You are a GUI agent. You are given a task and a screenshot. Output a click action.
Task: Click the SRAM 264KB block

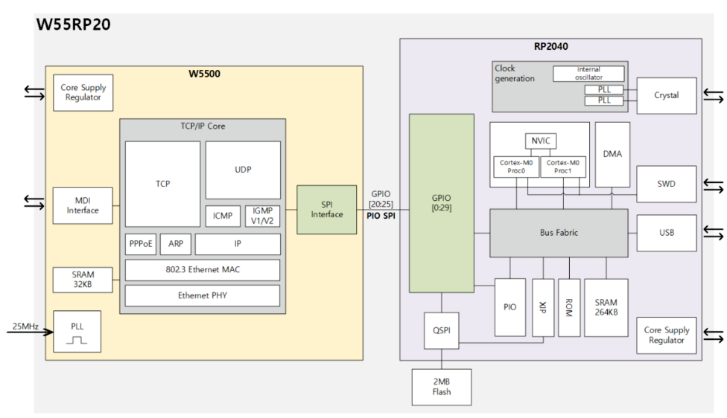[x=606, y=307]
